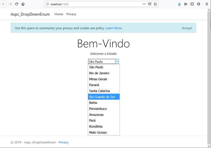This screenshot has width=211, height=148.
Task: Go to browser home page
Action: coord(23,4)
